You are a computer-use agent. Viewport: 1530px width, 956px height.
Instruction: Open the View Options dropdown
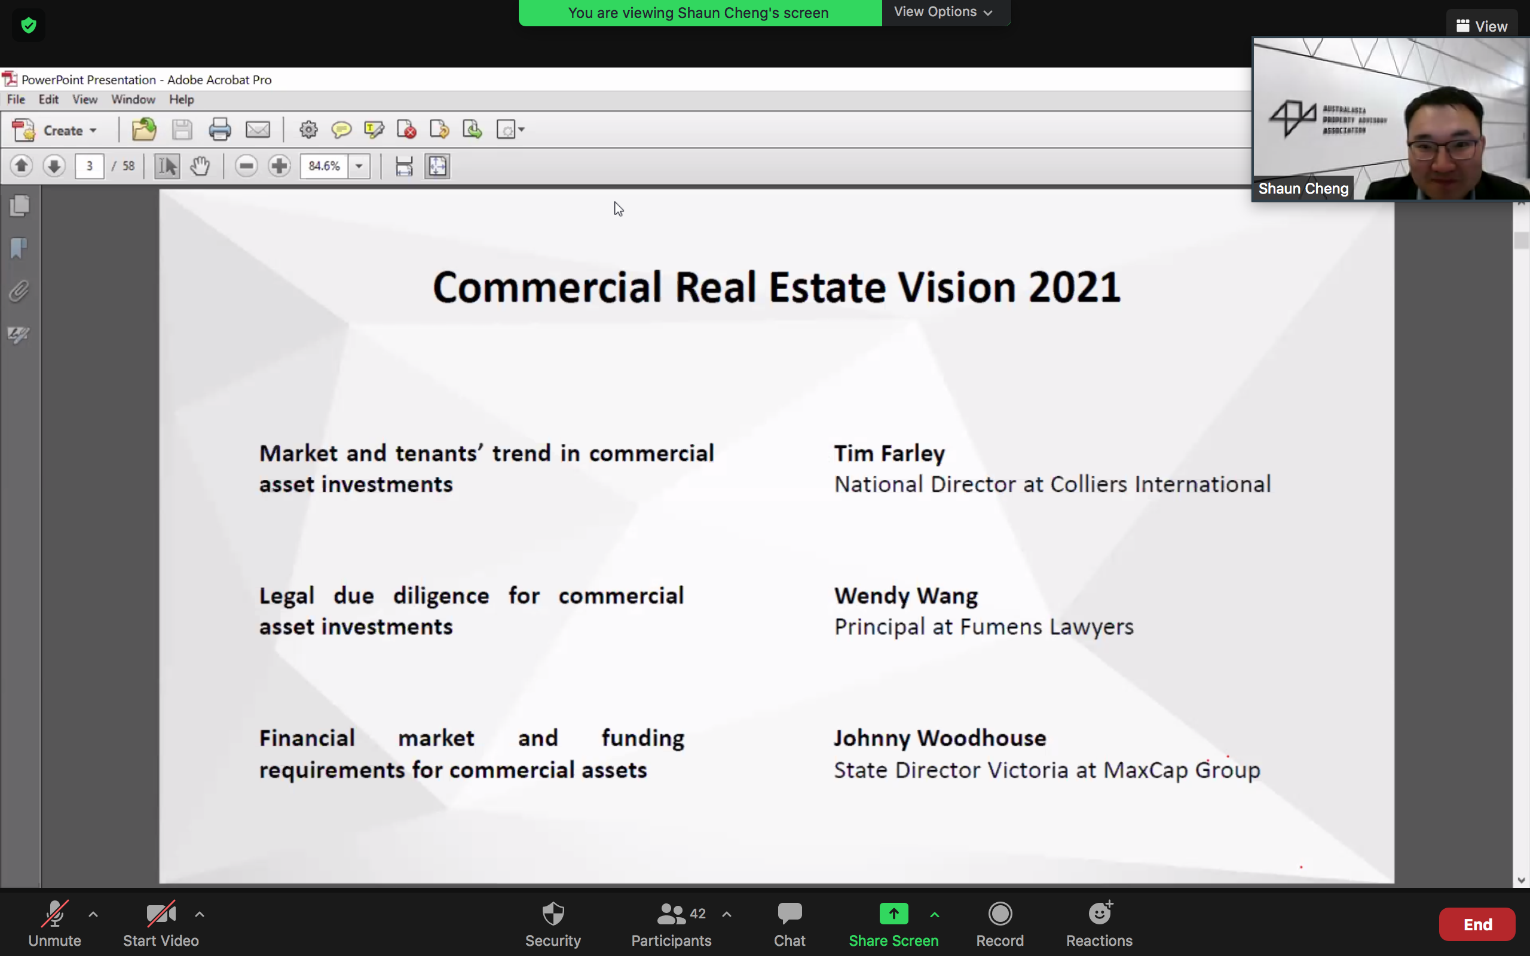[943, 12]
